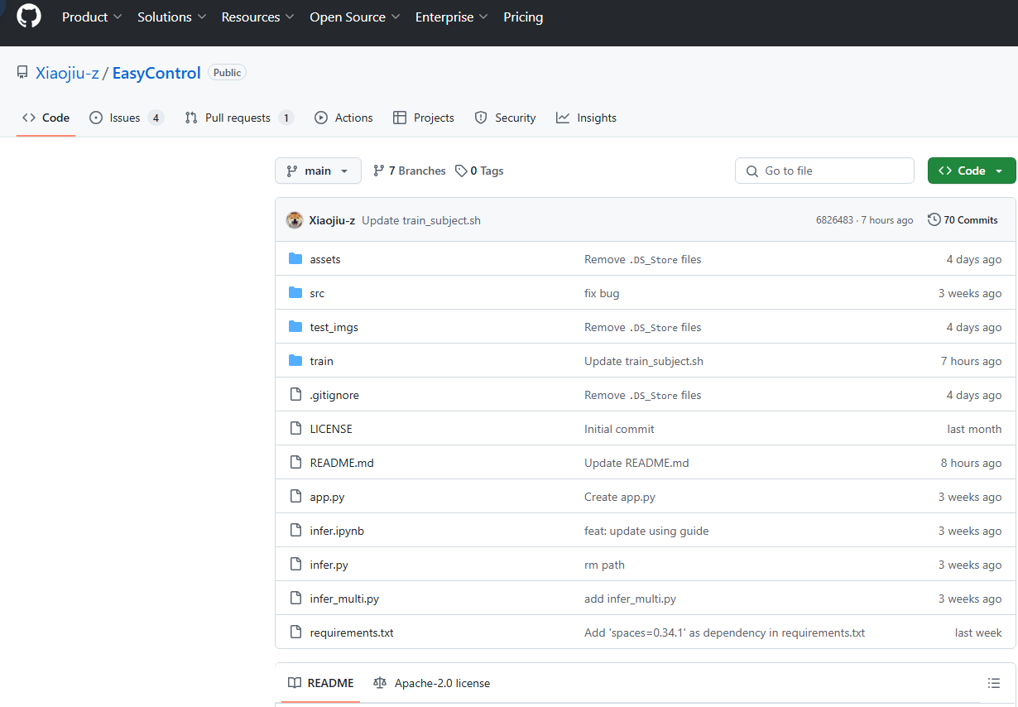Click the branch icon beside 7 Branches
This screenshot has width=1018, height=707.
click(x=379, y=171)
